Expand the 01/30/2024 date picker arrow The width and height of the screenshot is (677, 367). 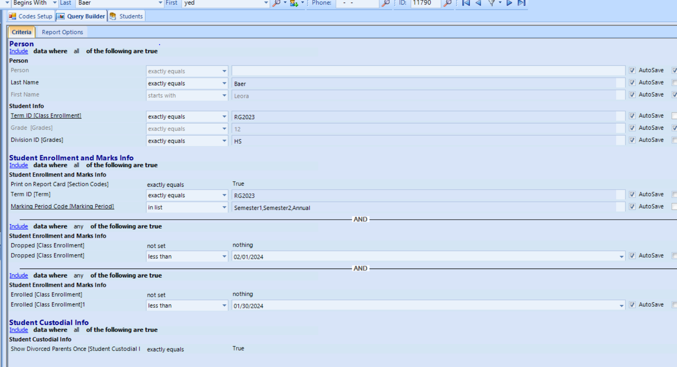[x=622, y=306]
